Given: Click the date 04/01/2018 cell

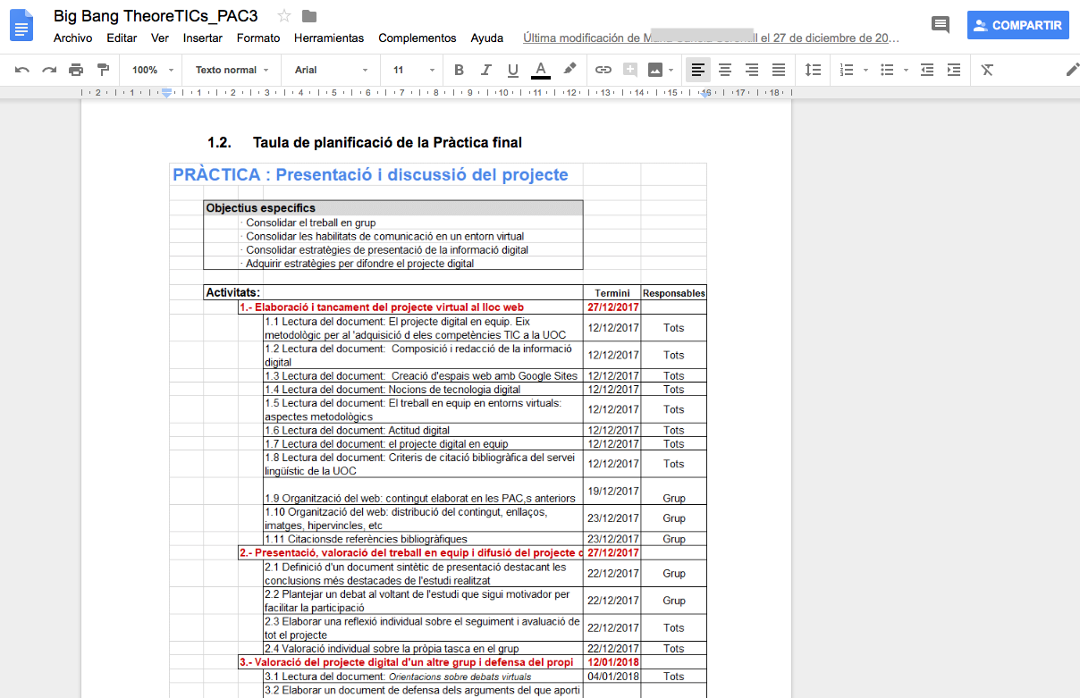Looking at the screenshot, I should click(613, 677).
